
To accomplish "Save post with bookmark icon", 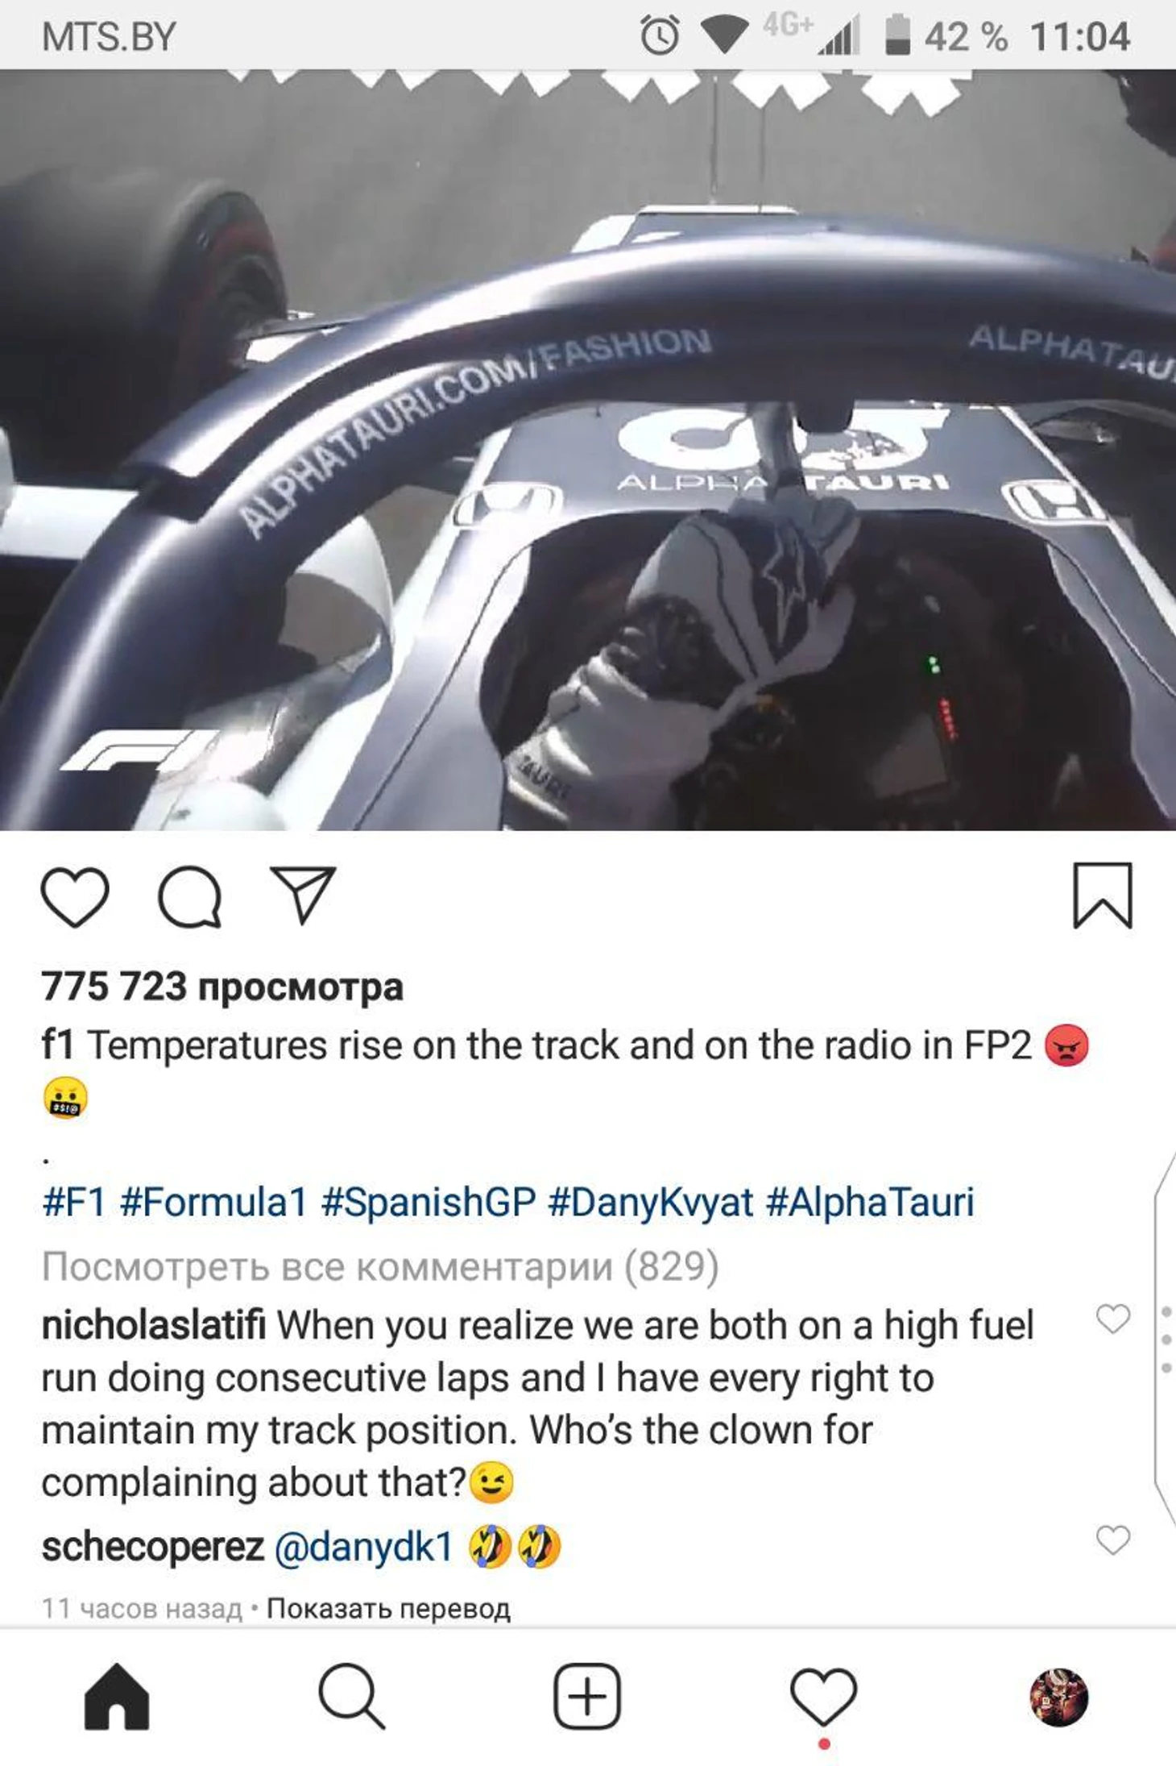I will (x=1103, y=895).
